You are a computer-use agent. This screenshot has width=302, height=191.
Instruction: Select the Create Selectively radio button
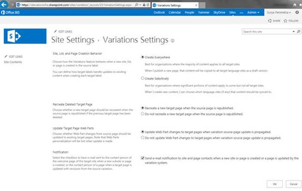(x=143, y=78)
